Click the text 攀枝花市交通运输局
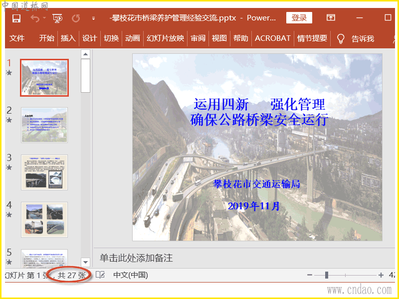 (x=256, y=183)
